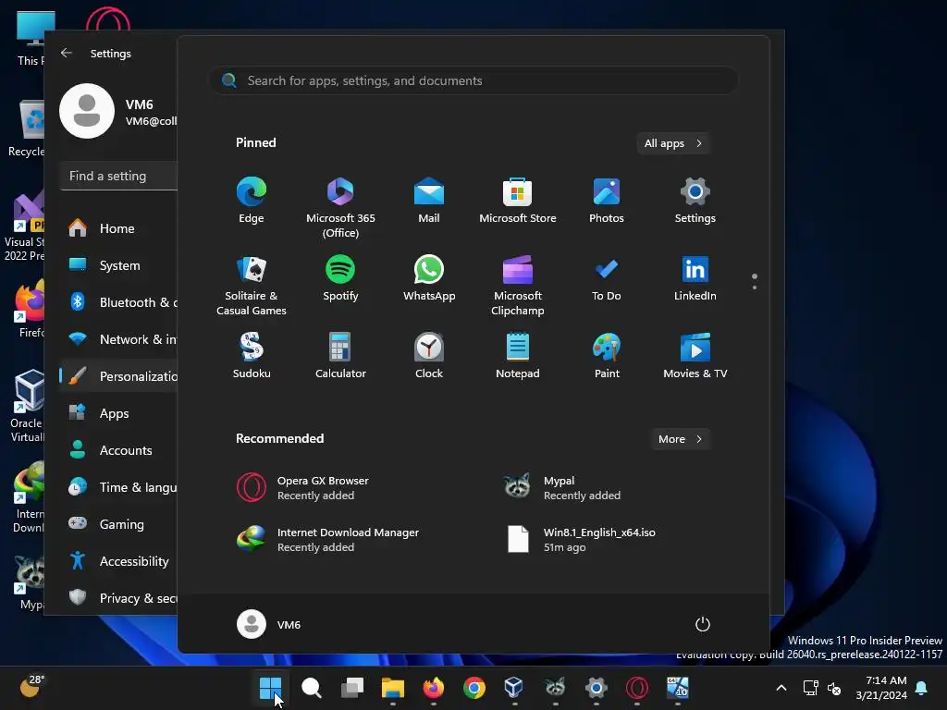Open Privacy & security in Settings

[119, 598]
